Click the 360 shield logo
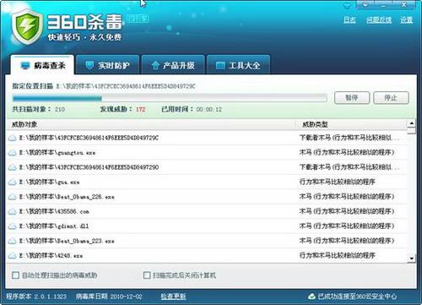 coord(28,27)
